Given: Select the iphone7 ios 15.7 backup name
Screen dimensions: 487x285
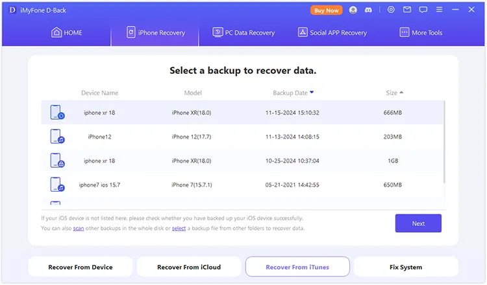Looking at the screenshot, I should [99, 185].
